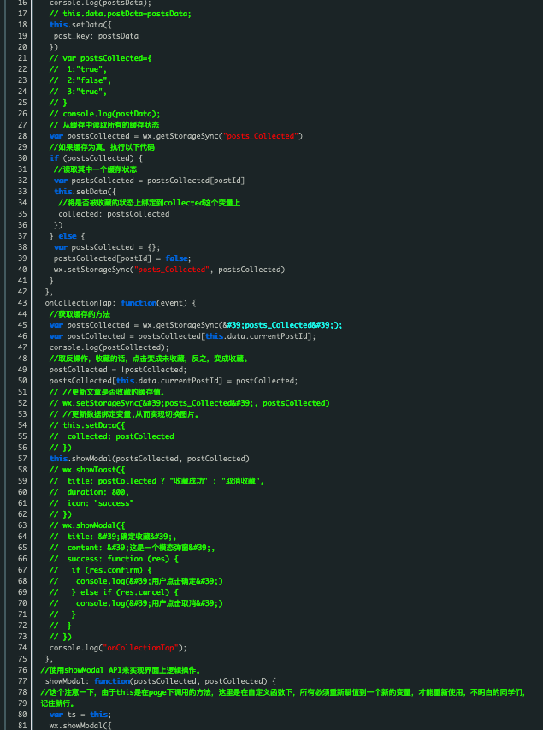This screenshot has width=543, height=730.
Task: Click "var postCollected = postsCollected[this.data.currentPostId];"
Action: (x=182, y=336)
